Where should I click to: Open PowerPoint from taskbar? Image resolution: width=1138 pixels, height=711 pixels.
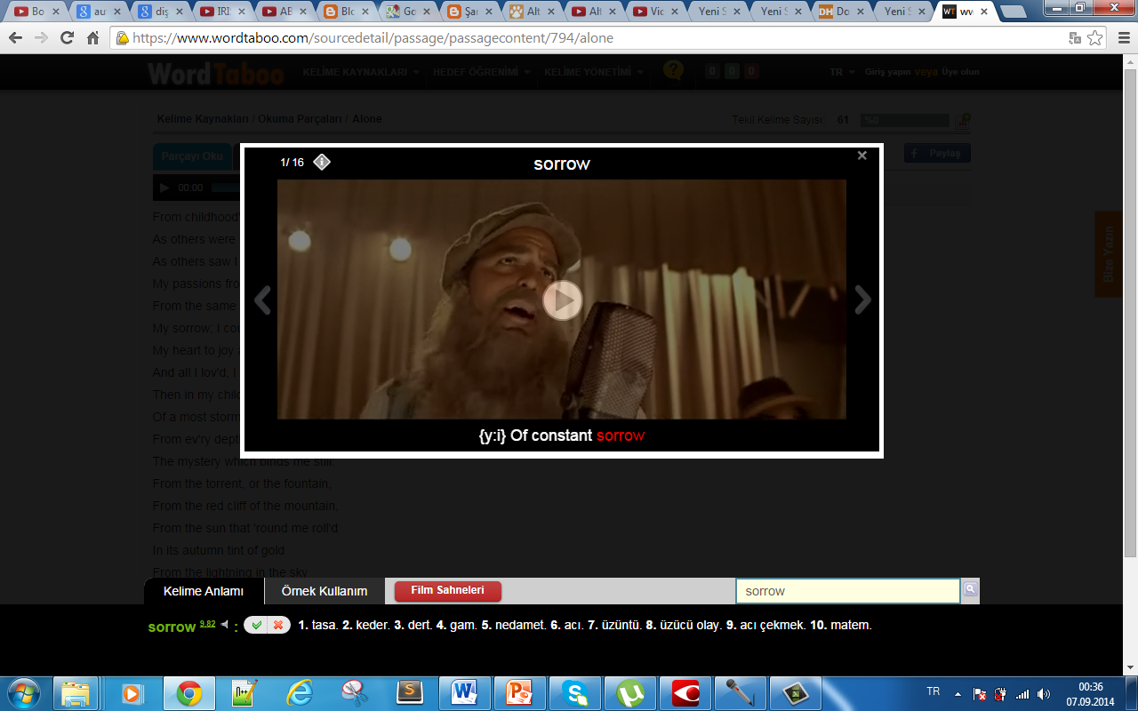tap(519, 693)
